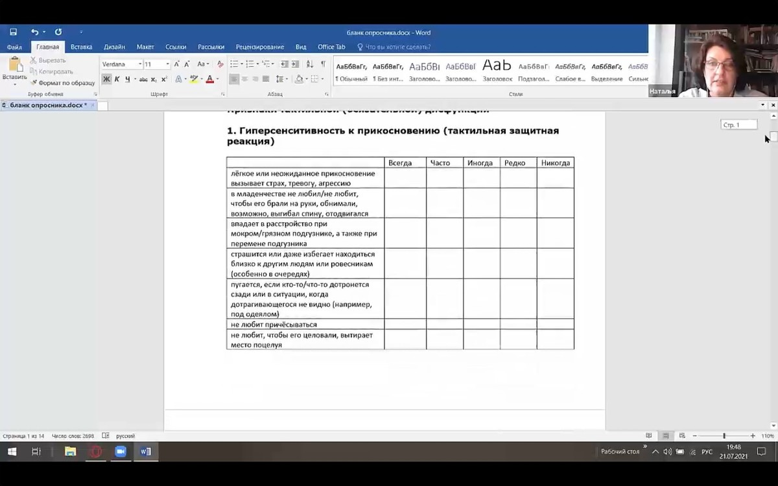Open Windows Start menu
The image size is (778, 486).
click(12, 452)
